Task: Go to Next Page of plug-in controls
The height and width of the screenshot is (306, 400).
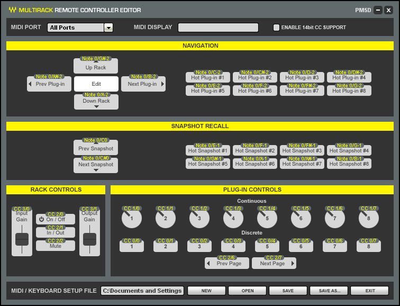Action: [274, 263]
